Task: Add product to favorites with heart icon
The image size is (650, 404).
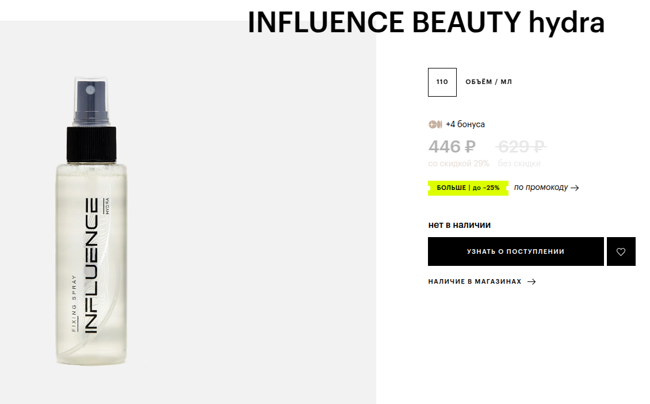Action: 621,251
